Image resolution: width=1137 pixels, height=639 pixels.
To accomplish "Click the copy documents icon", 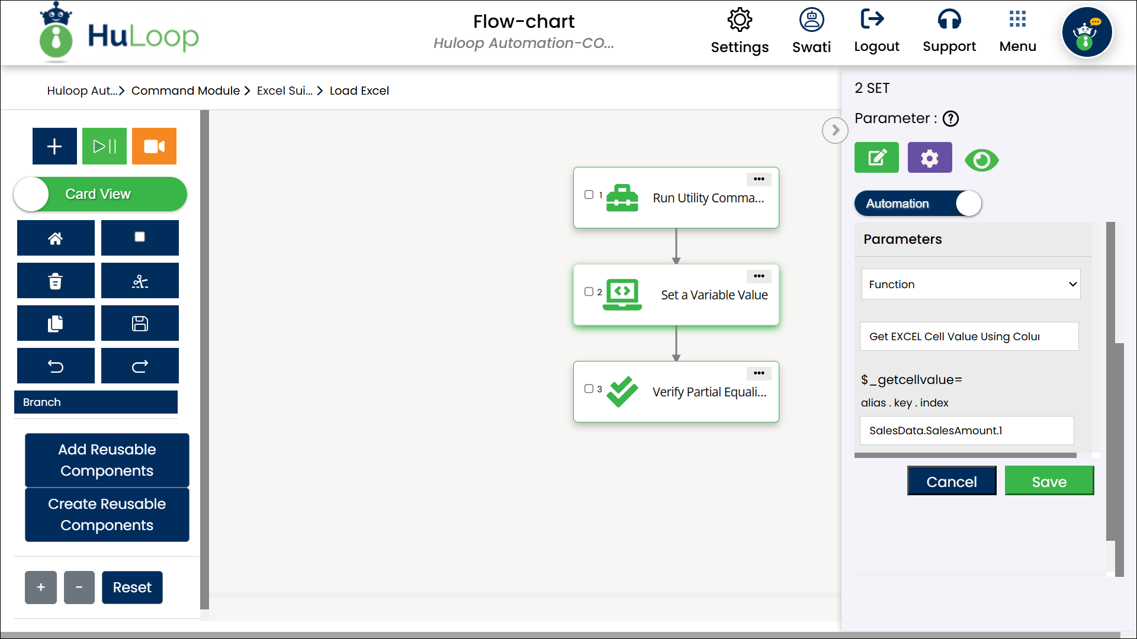I will point(56,324).
